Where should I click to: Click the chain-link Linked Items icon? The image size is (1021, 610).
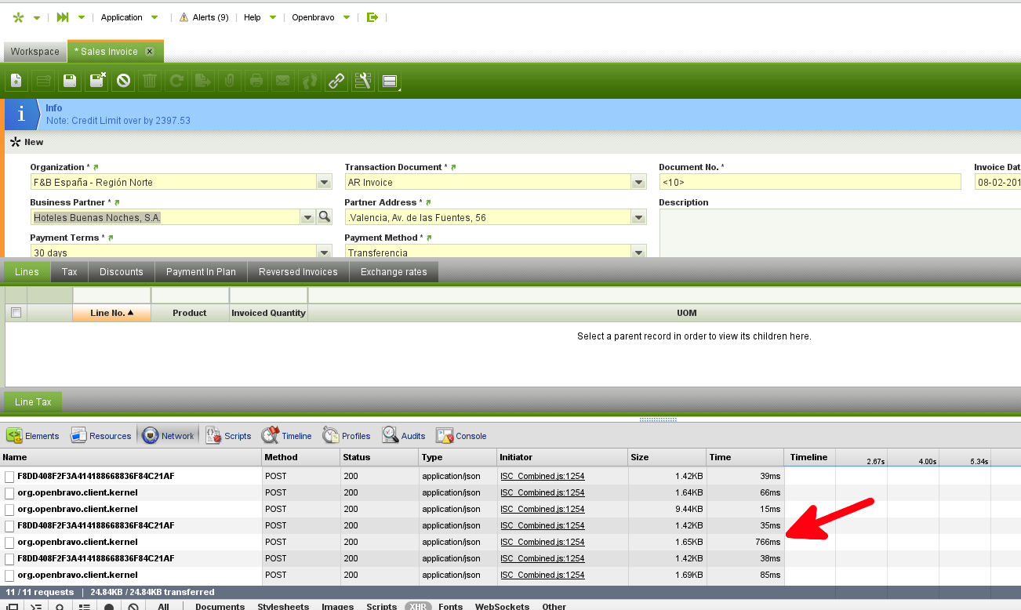point(336,80)
